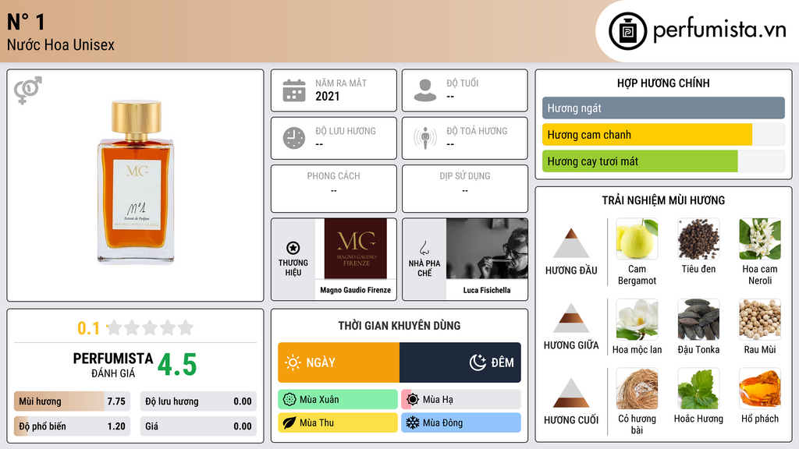Click the Hương giữa pyramid icon
Viewport: 799px width, 449px height.
click(x=571, y=318)
